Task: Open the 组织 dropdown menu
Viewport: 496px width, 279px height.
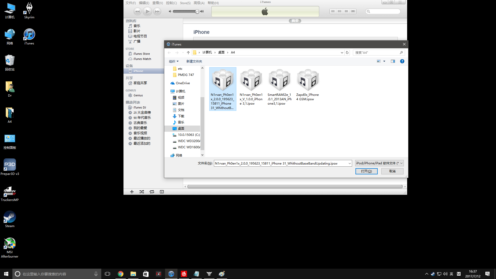Action: pyautogui.click(x=174, y=61)
